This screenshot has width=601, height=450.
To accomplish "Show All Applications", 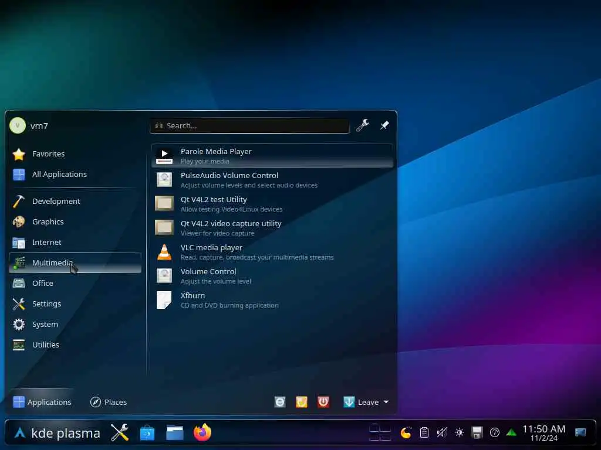I will [x=75, y=175].
